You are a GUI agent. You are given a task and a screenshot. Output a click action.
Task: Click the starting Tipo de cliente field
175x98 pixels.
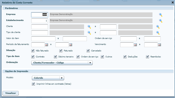(x=39, y=33)
